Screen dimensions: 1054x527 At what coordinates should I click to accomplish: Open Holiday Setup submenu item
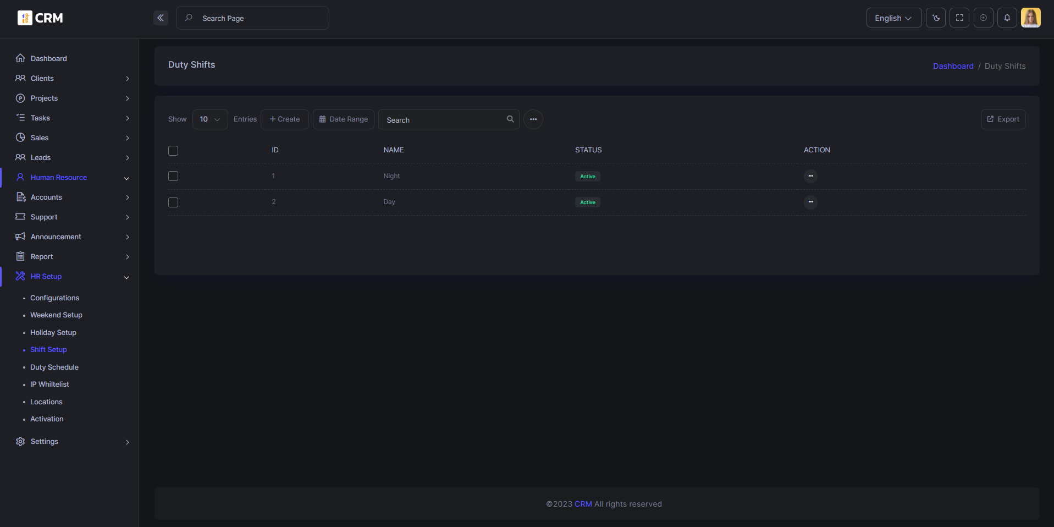53,332
